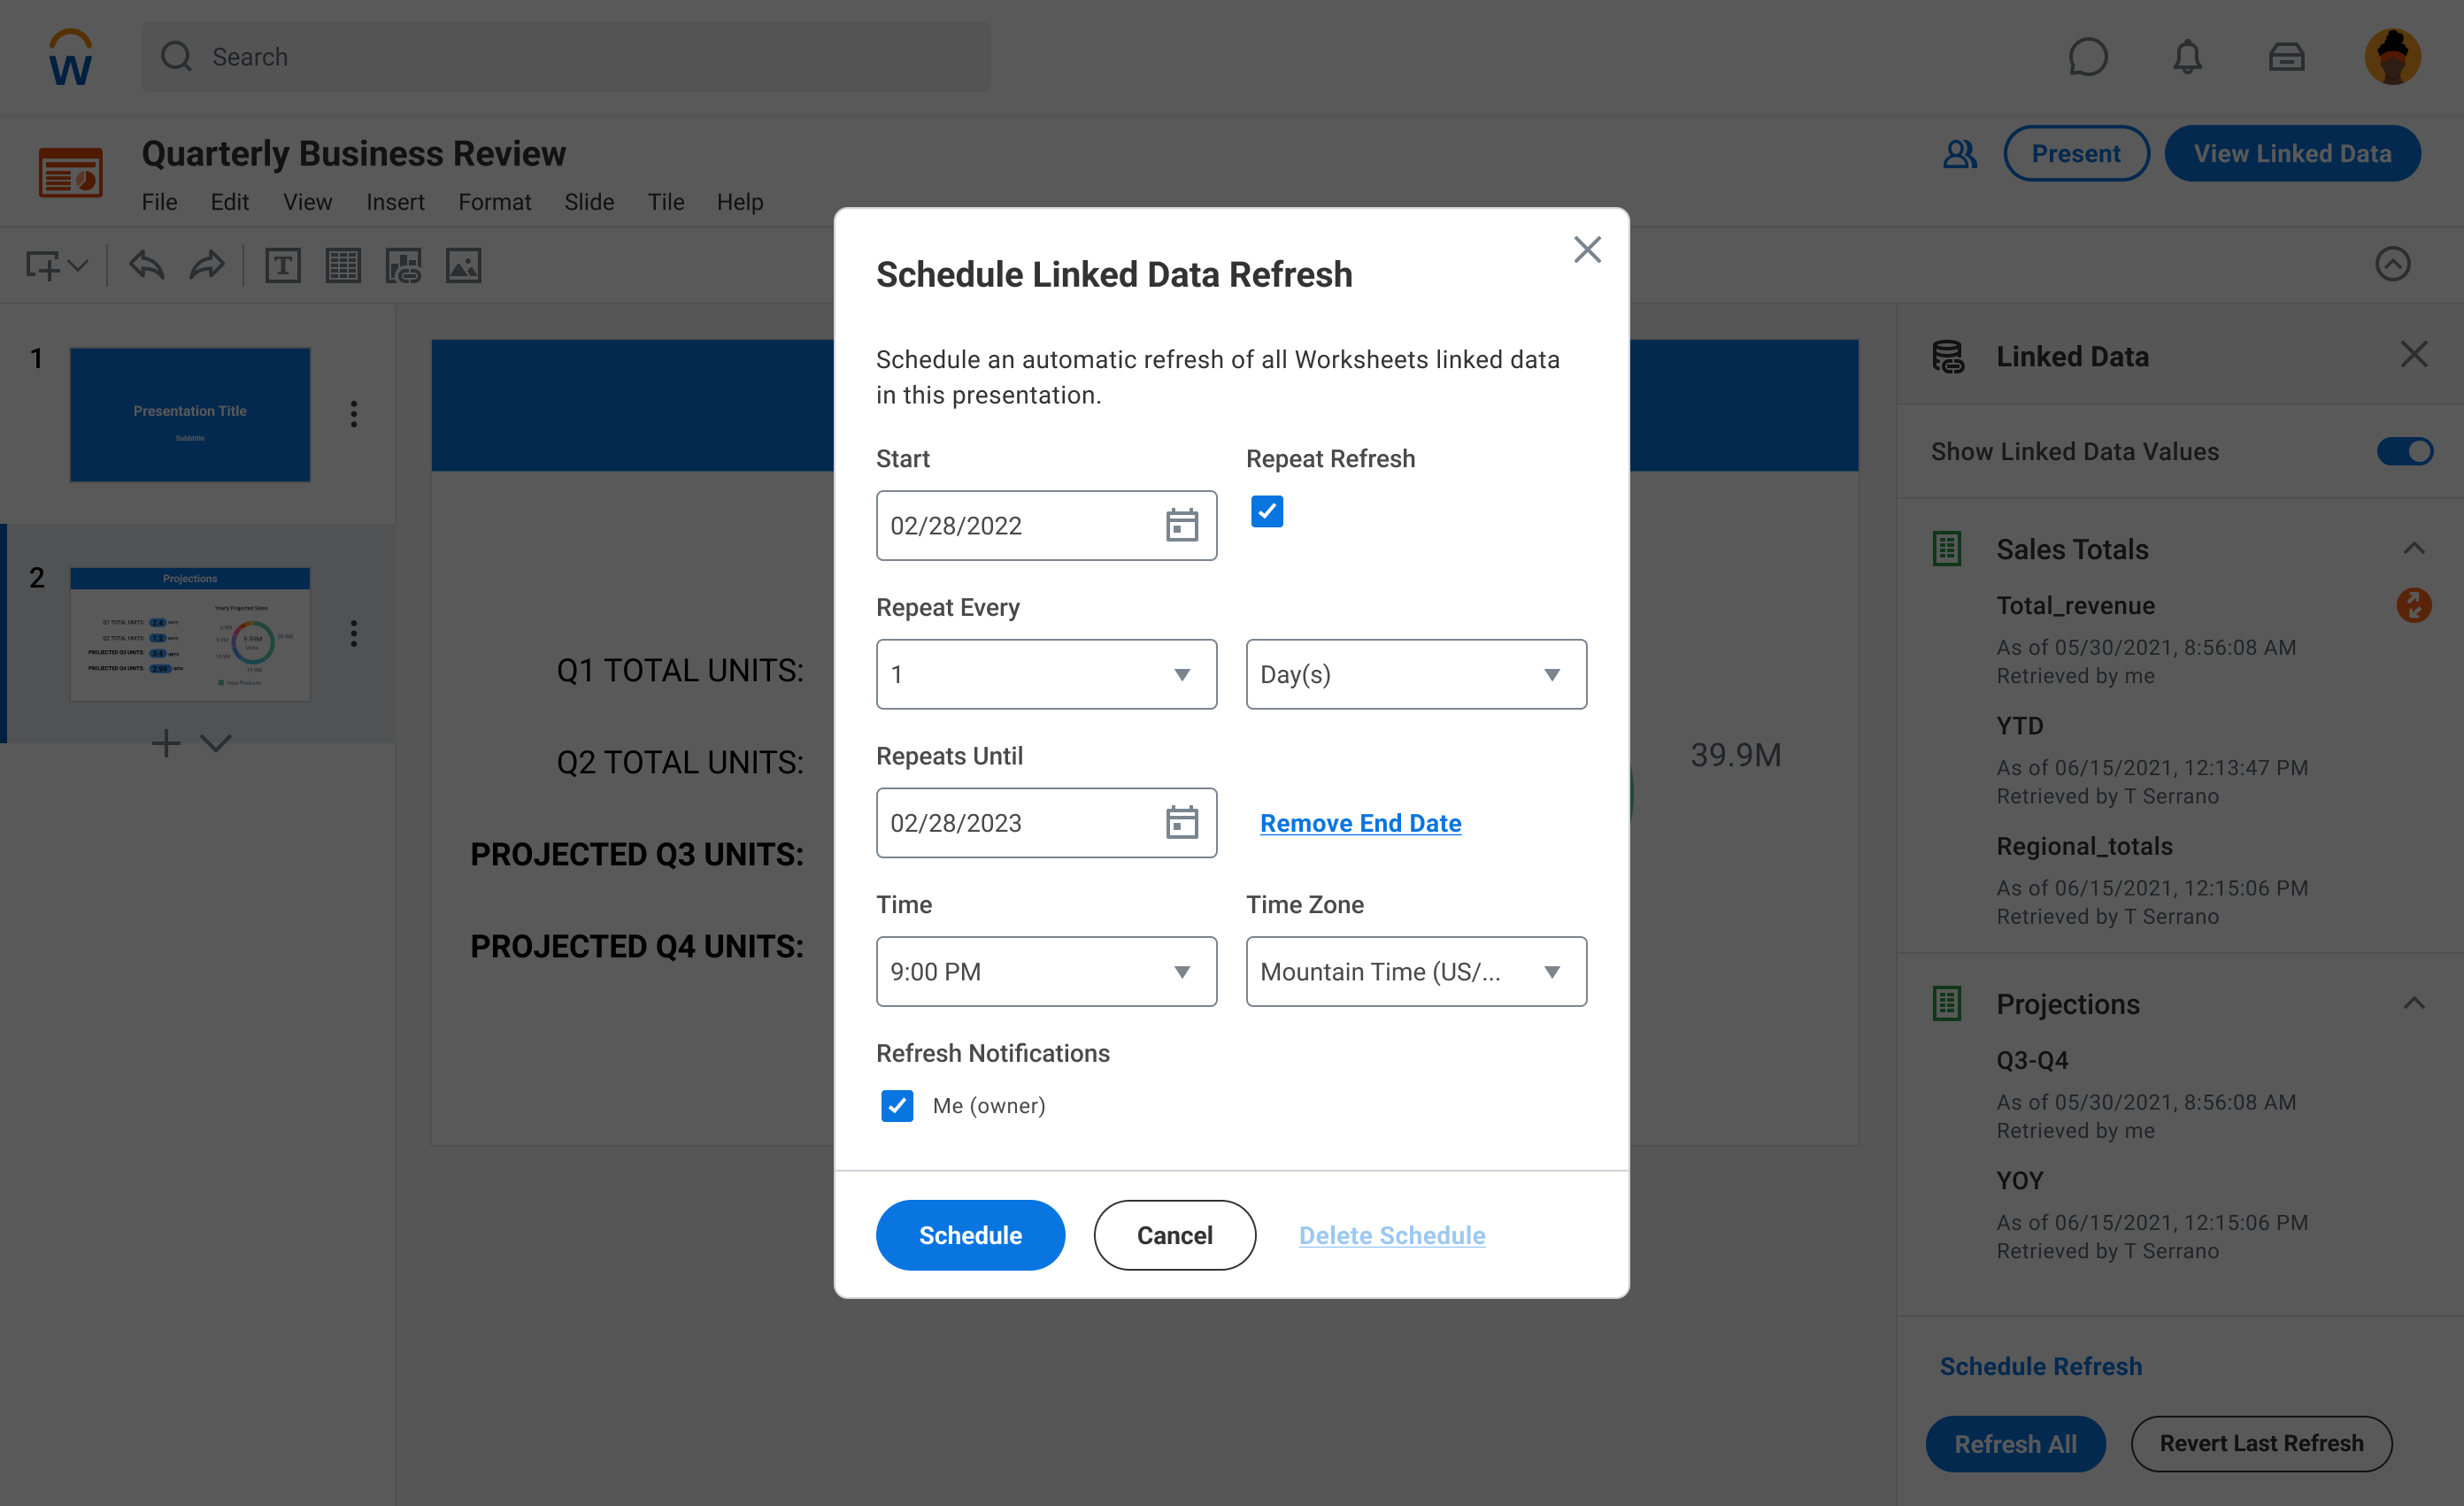Image resolution: width=2464 pixels, height=1506 pixels.
Task: Insert linked data object from toolbar
Action: pyautogui.click(x=403, y=265)
